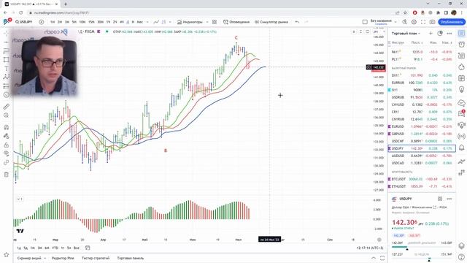Select the 1Ч hourly timeframe

pos(108,22)
